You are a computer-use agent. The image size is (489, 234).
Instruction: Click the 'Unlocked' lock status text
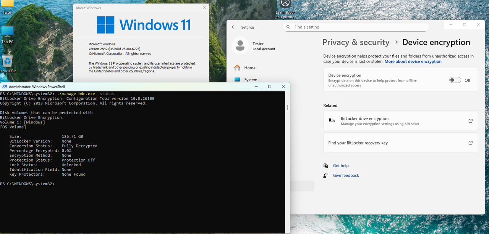pos(71,165)
